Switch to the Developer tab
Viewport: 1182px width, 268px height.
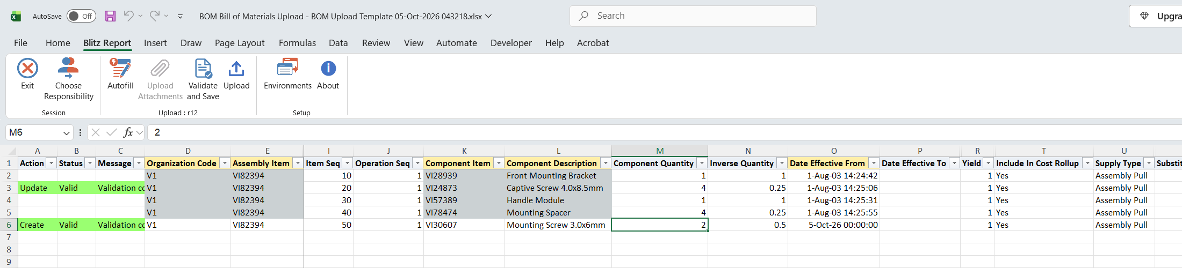(511, 43)
